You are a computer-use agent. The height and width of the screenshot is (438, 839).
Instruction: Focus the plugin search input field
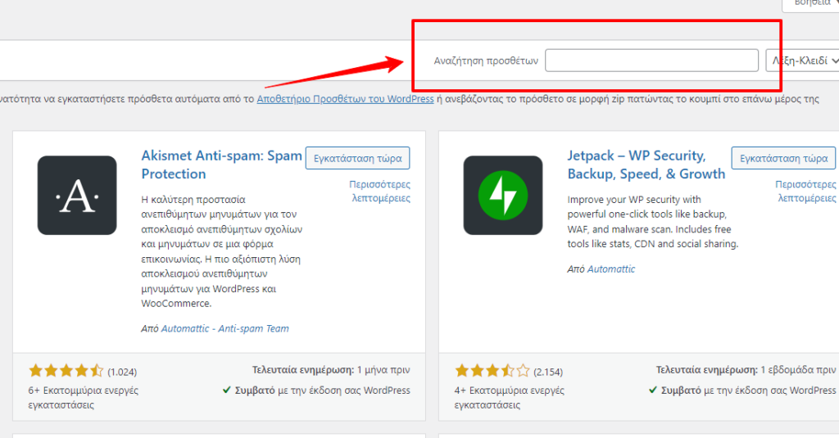click(651, 61)
